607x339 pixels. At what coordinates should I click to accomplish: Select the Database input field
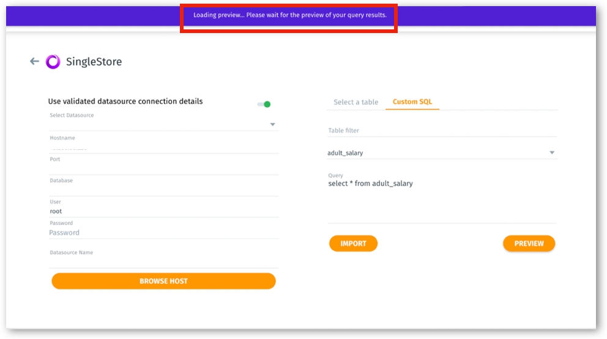pyautogui.click(x=163, y=190)
